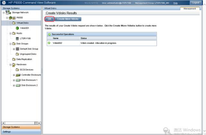Select the iSCSI Devices label
206x135 pixels.
coord(26,70)
